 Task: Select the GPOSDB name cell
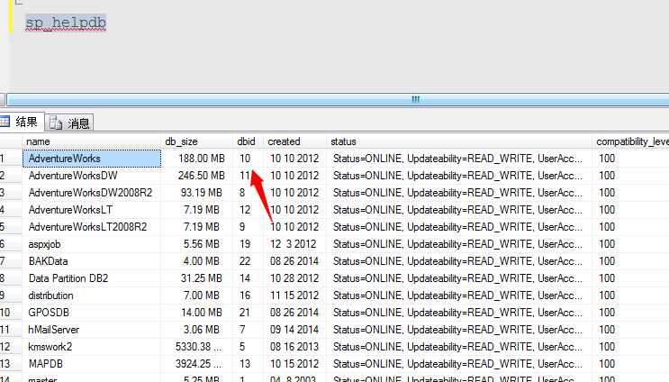click(92, 313)
